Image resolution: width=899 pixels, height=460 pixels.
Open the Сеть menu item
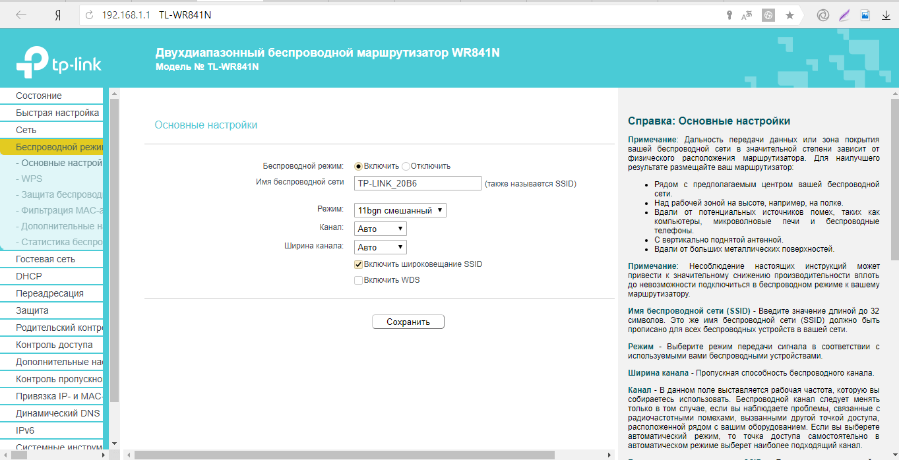[x=51, y=130]
